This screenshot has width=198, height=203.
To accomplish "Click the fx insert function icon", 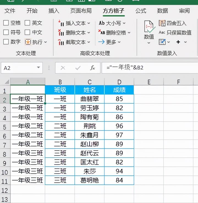I will [92, 68].
